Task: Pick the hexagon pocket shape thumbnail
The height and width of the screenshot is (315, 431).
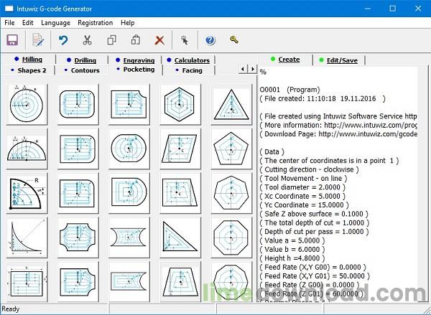Action: tap(180, 104)
